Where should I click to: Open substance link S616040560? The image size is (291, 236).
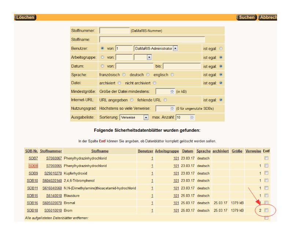(x=52, y=188)
